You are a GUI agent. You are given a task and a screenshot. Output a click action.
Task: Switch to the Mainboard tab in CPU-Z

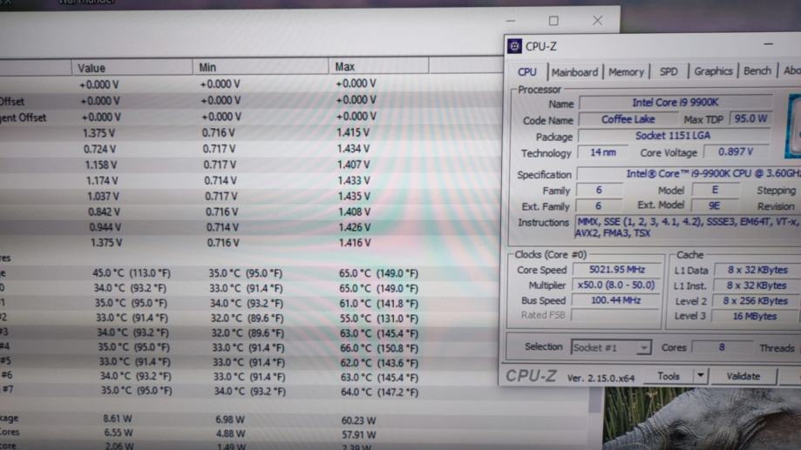click(574, 72)
